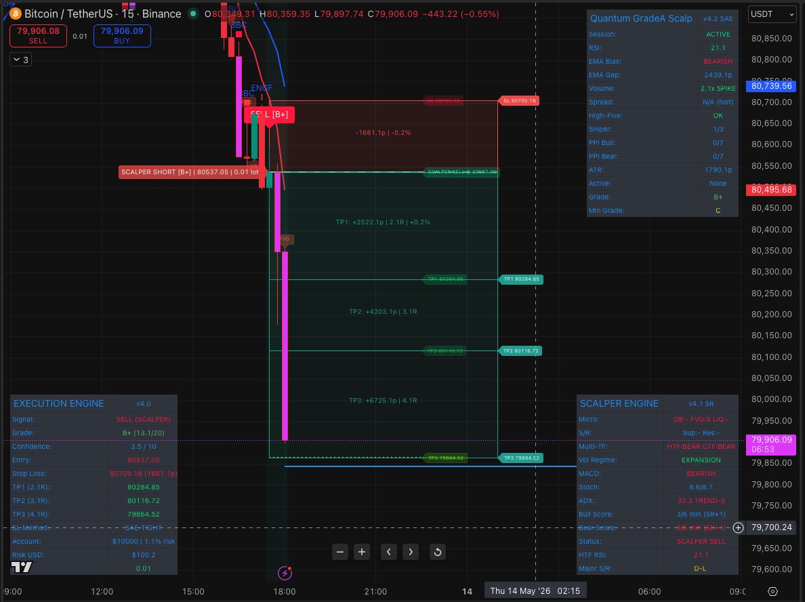This screenshot has height=602, width=805.
Task: Click the Grade B+ (13.1/20) value
Action: click(x=143, y=433)
